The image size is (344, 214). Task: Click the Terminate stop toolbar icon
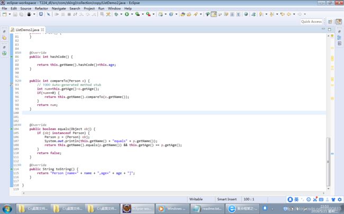pos(69,14)
